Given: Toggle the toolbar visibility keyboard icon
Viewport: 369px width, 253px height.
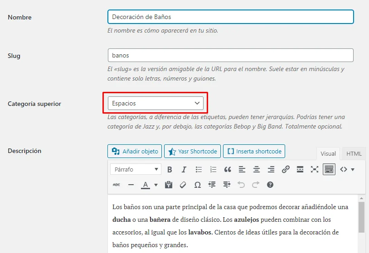Looking at the screenshot, I should [329, 170].
